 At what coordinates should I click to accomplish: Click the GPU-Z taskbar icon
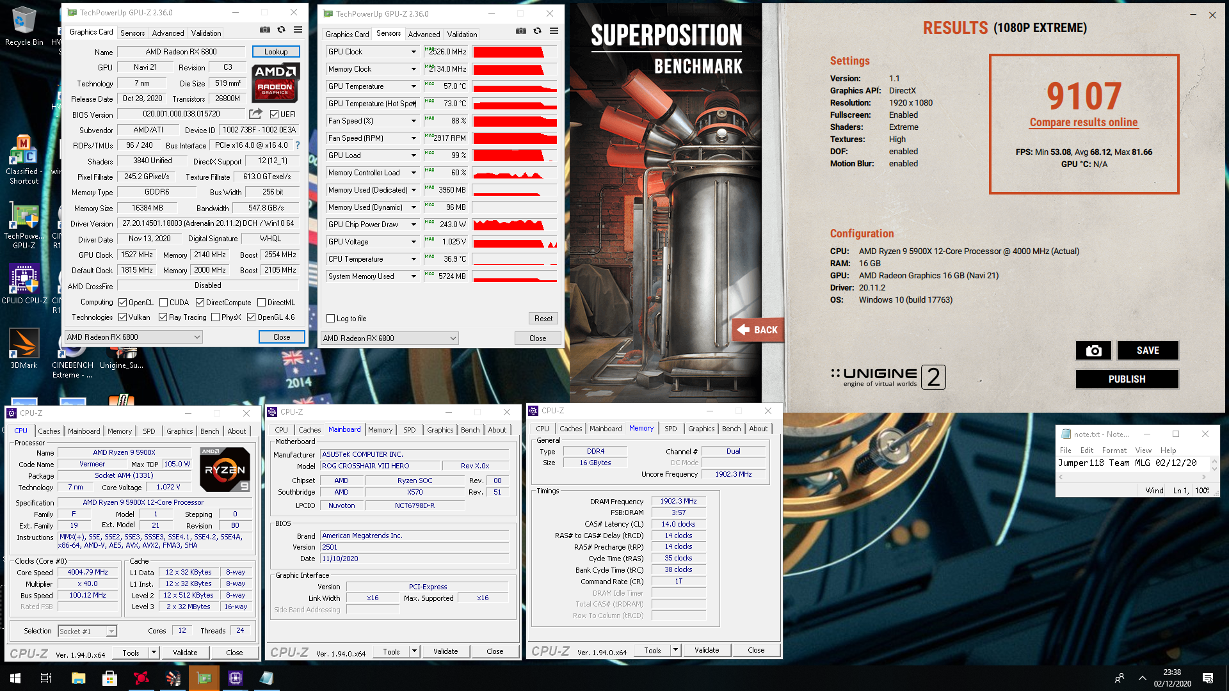point(204,678)
